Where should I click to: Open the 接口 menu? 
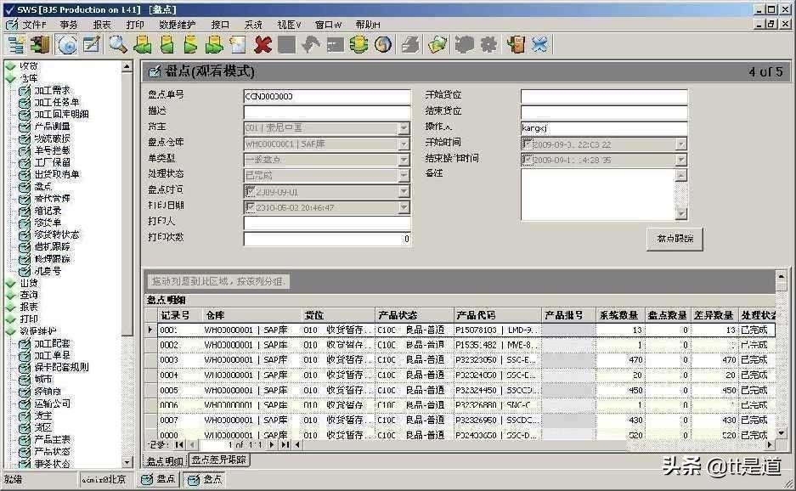click(220, 25)
